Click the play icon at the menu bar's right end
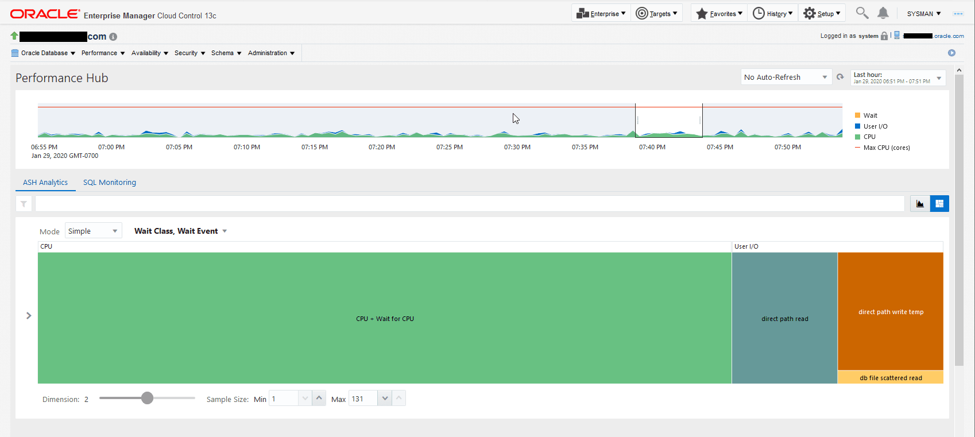The image size is (975, 437). (951, 53)
